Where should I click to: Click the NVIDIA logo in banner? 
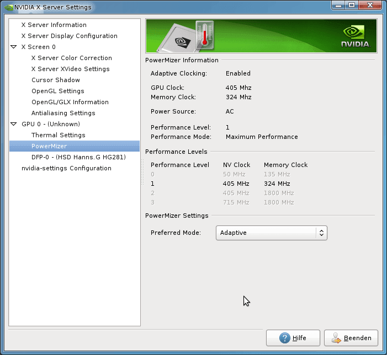(x=355, y=37)
